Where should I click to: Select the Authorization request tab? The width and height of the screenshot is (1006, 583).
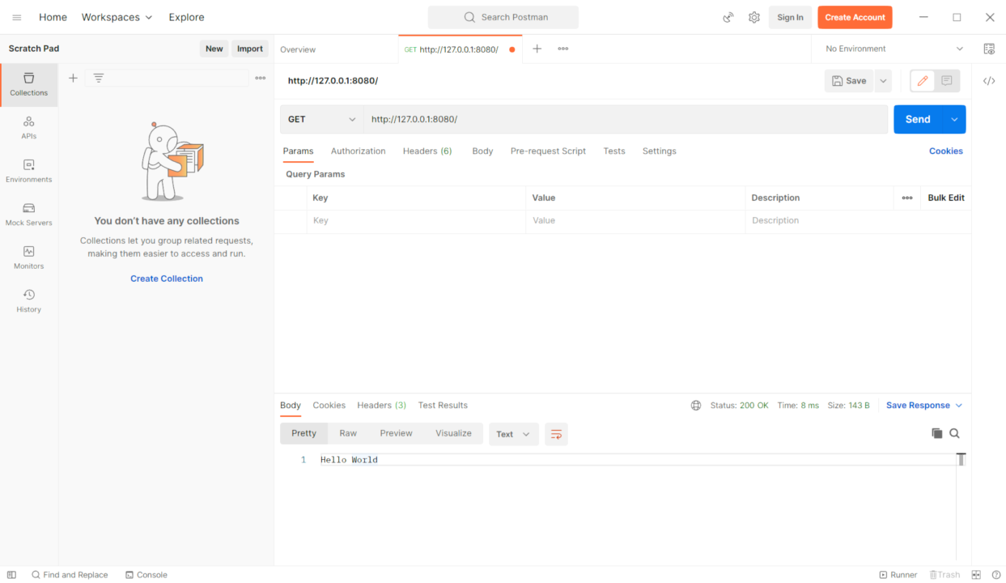click(x=359, y=151)
